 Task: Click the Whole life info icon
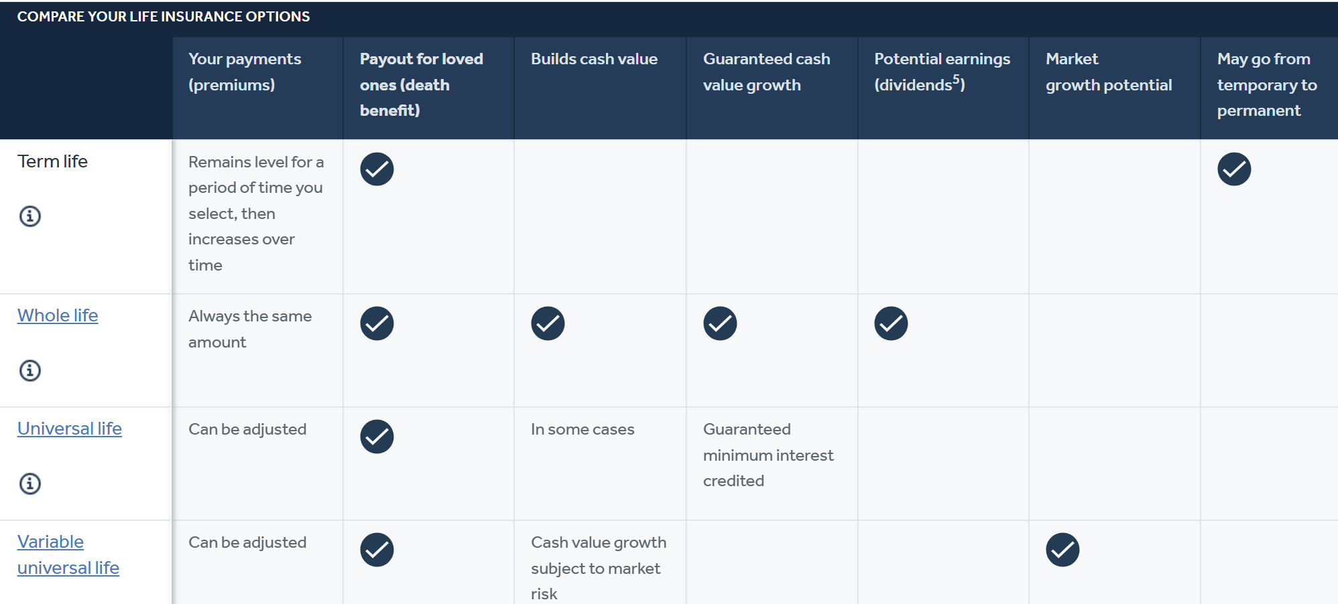30,370
